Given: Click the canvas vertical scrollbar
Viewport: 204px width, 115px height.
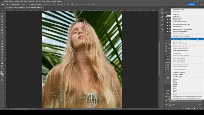Looking at the screenshot, I should click(x=159, y=59).
